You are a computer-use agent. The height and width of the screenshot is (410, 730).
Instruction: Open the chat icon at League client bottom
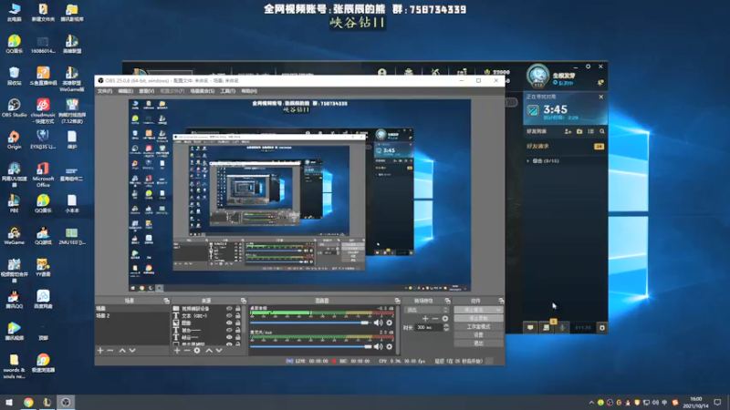(530, 328)
